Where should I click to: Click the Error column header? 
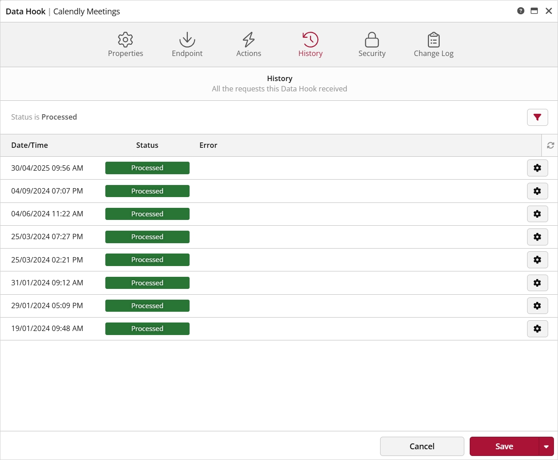pos(208,145)
